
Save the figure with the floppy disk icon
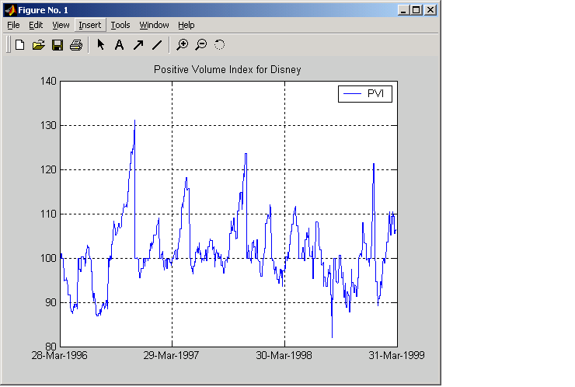tap(57, 45)
